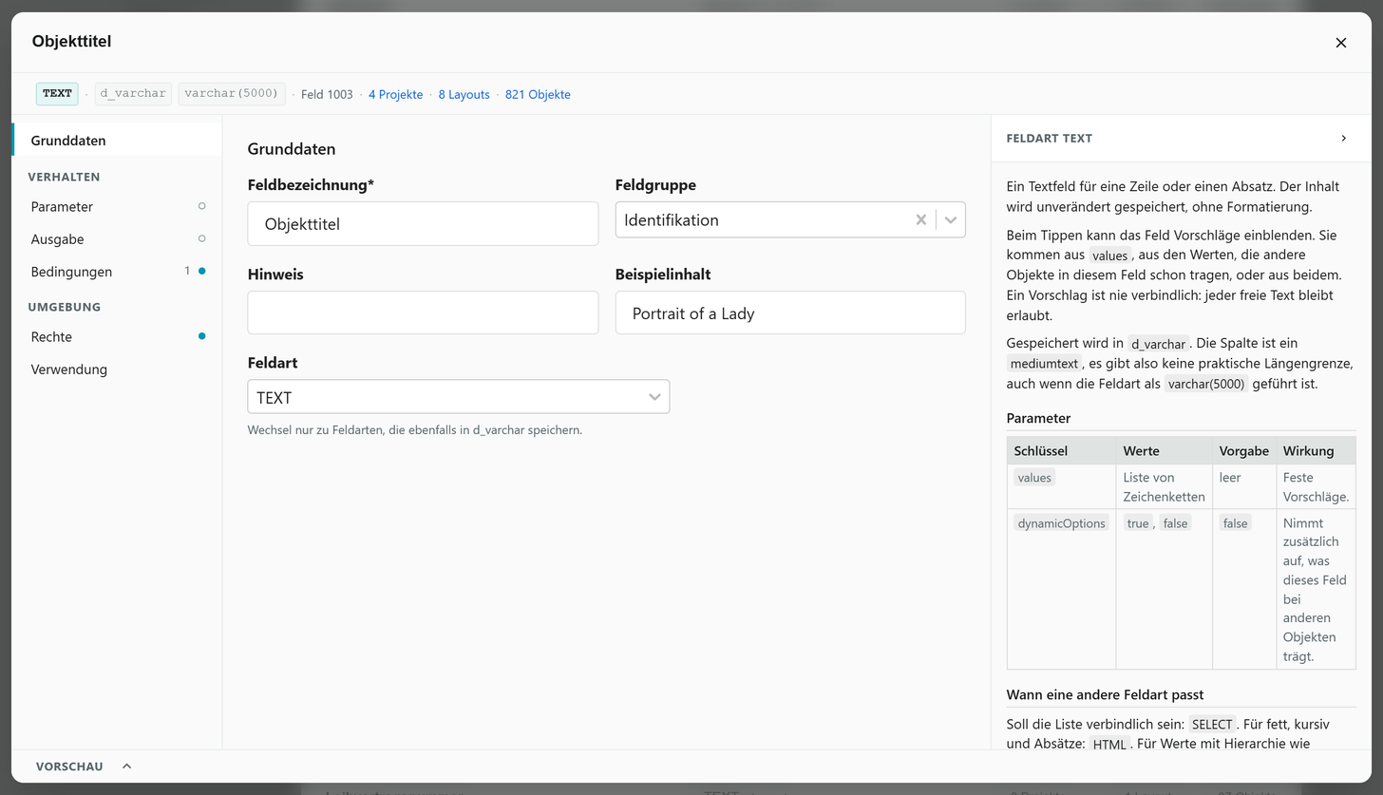This screenshot has width=1383, height=795.
Task: Open the Rechte section
Action: click(117, 336)
